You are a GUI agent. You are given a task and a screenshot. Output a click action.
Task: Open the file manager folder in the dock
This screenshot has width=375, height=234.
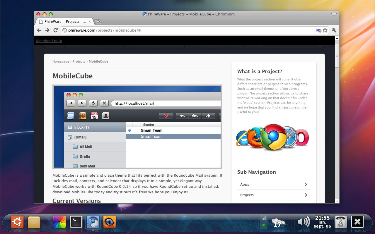point(34,222)
